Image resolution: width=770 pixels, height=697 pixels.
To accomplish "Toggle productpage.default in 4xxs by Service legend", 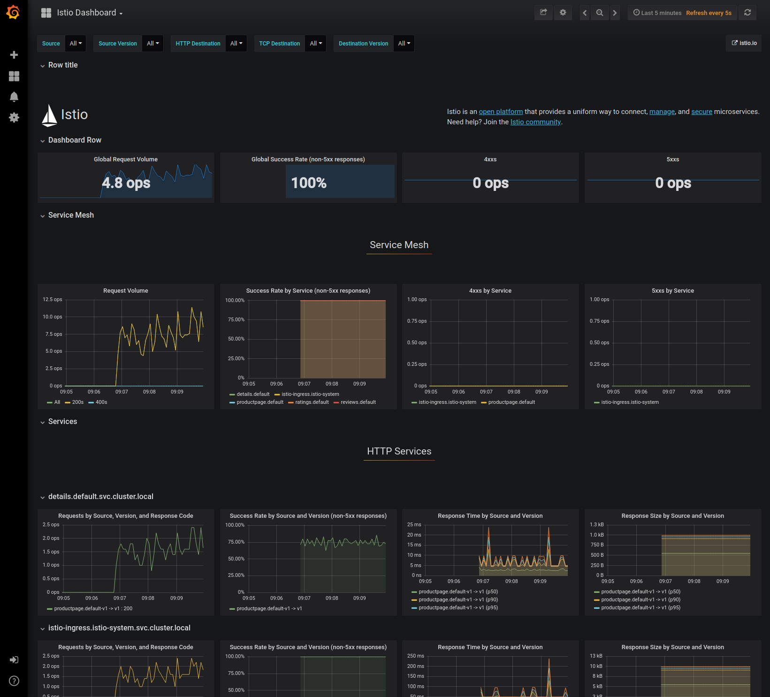I will click(x=511, y=402).
